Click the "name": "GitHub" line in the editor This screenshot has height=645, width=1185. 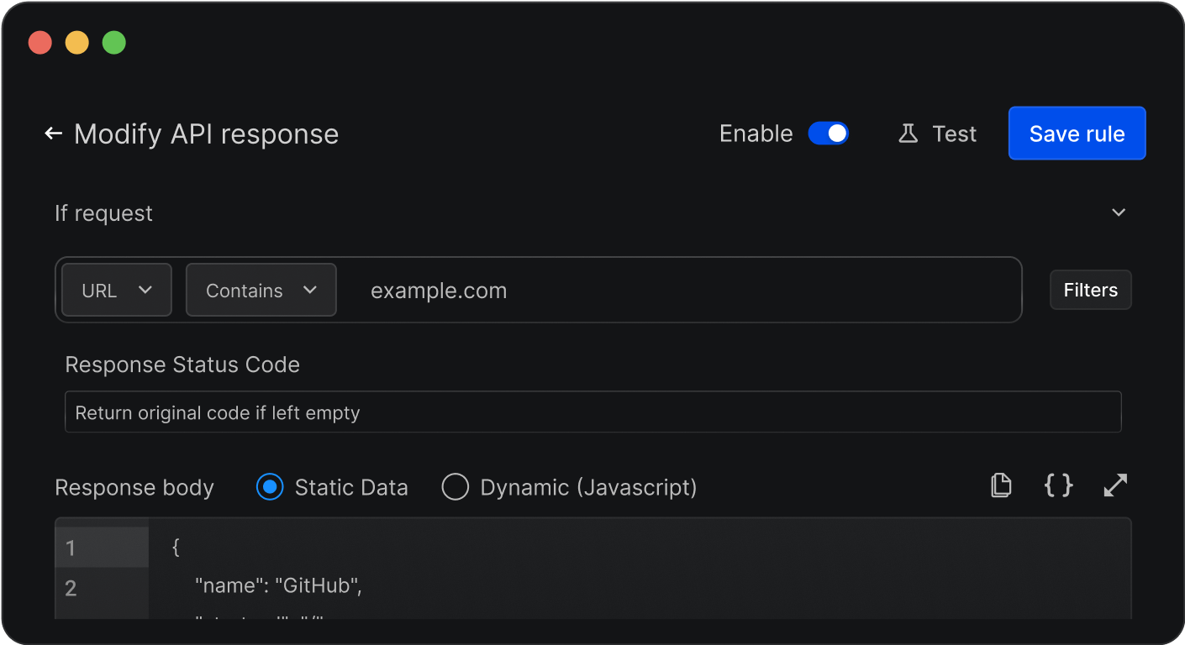278,587
